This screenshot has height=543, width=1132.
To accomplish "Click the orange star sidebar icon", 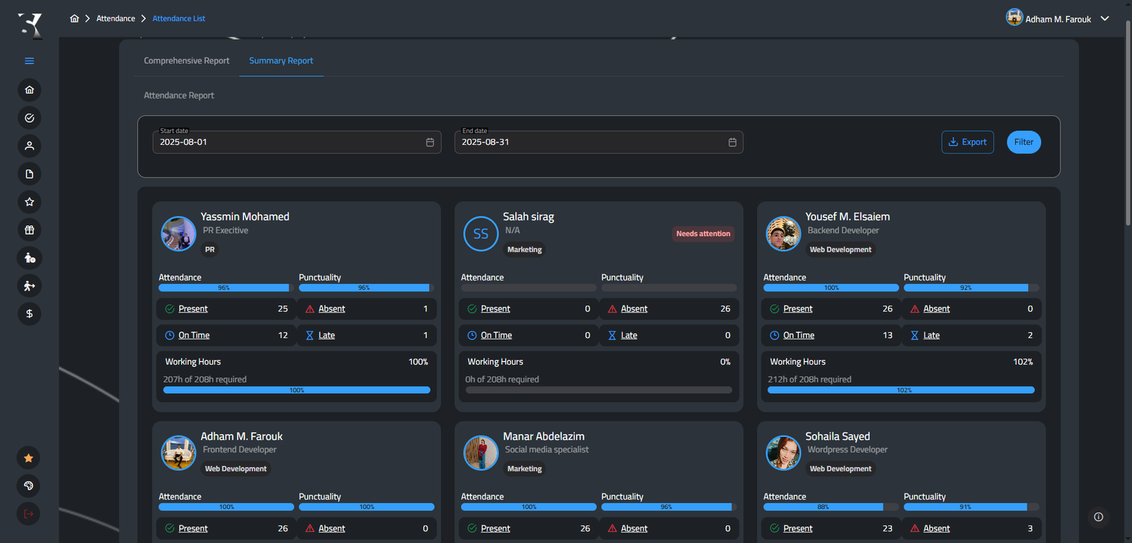I will (28, 458).
